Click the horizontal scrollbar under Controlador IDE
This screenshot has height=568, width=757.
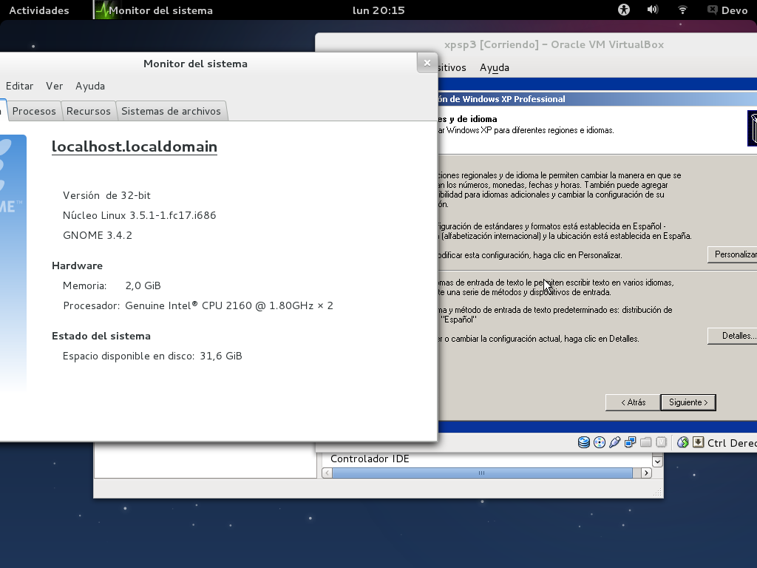(x=482, y=473)
